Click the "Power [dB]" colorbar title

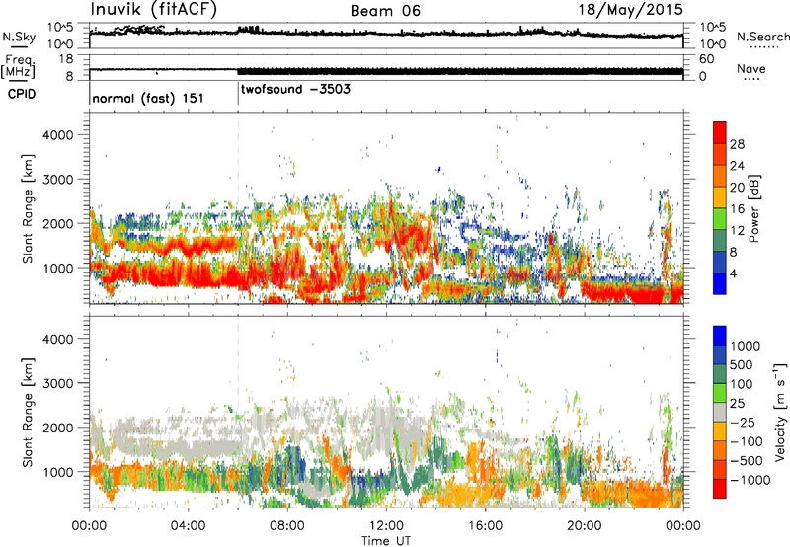coord(753,208)
